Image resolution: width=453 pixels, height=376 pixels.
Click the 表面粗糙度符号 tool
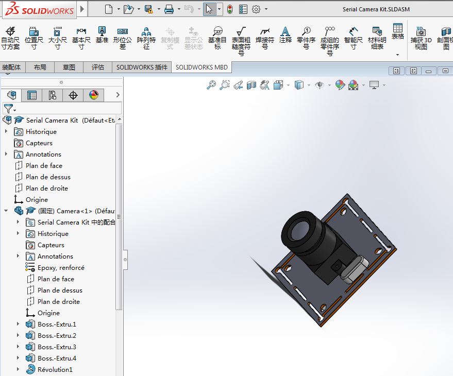point(241,42)
